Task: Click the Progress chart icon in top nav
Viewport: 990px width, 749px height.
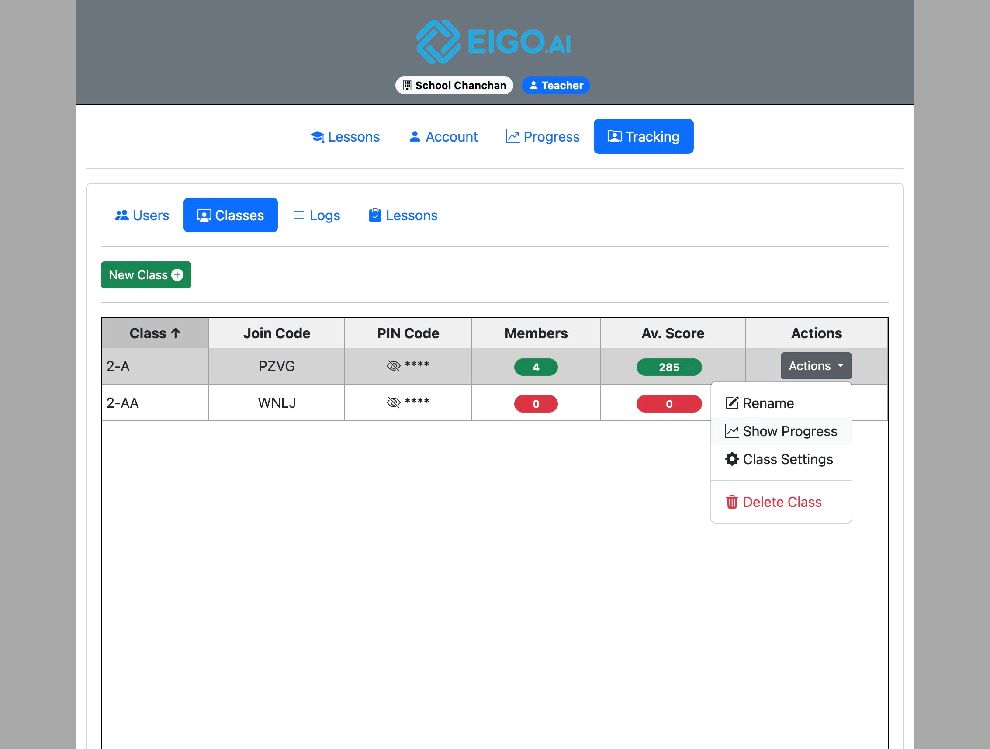Action: coord(512,136)
